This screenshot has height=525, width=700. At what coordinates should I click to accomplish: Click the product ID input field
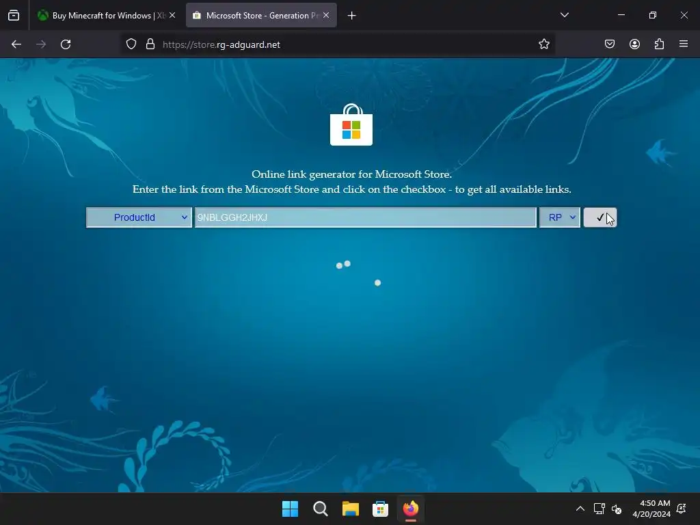coord(365,217)
